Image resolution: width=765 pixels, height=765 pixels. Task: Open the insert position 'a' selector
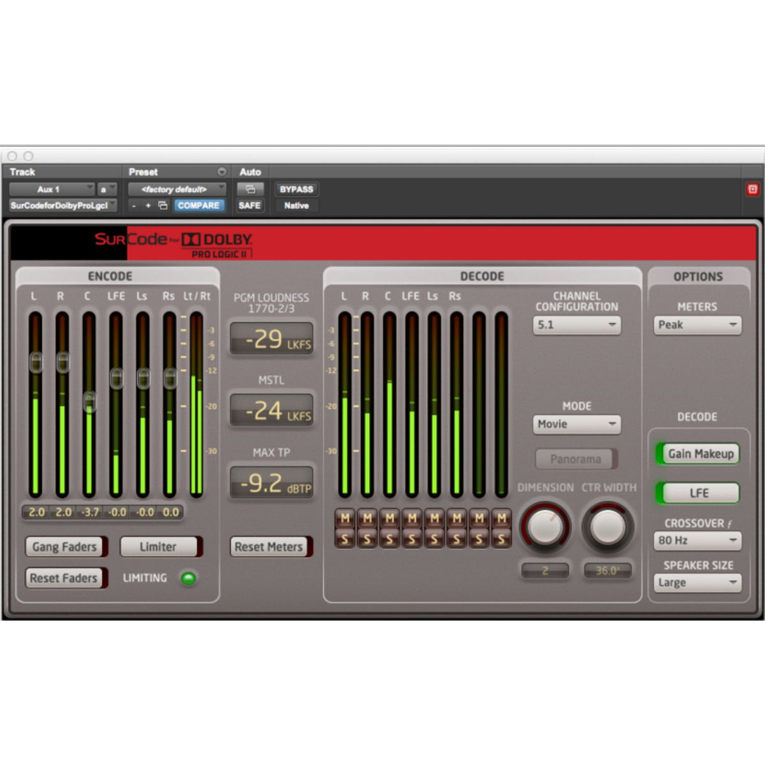(x=107, y=189)
